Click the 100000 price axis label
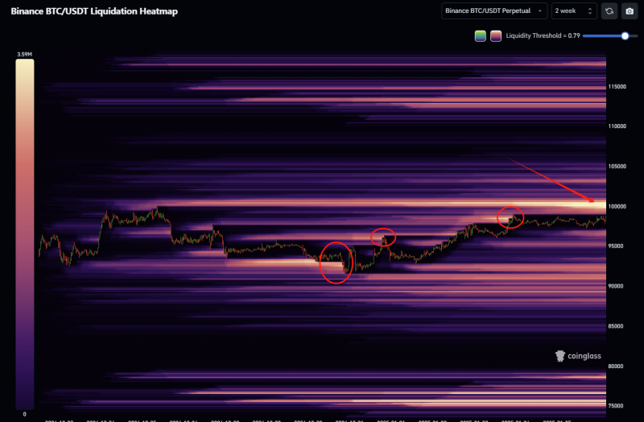Viewport: 644px width, 422px height. 617,206
